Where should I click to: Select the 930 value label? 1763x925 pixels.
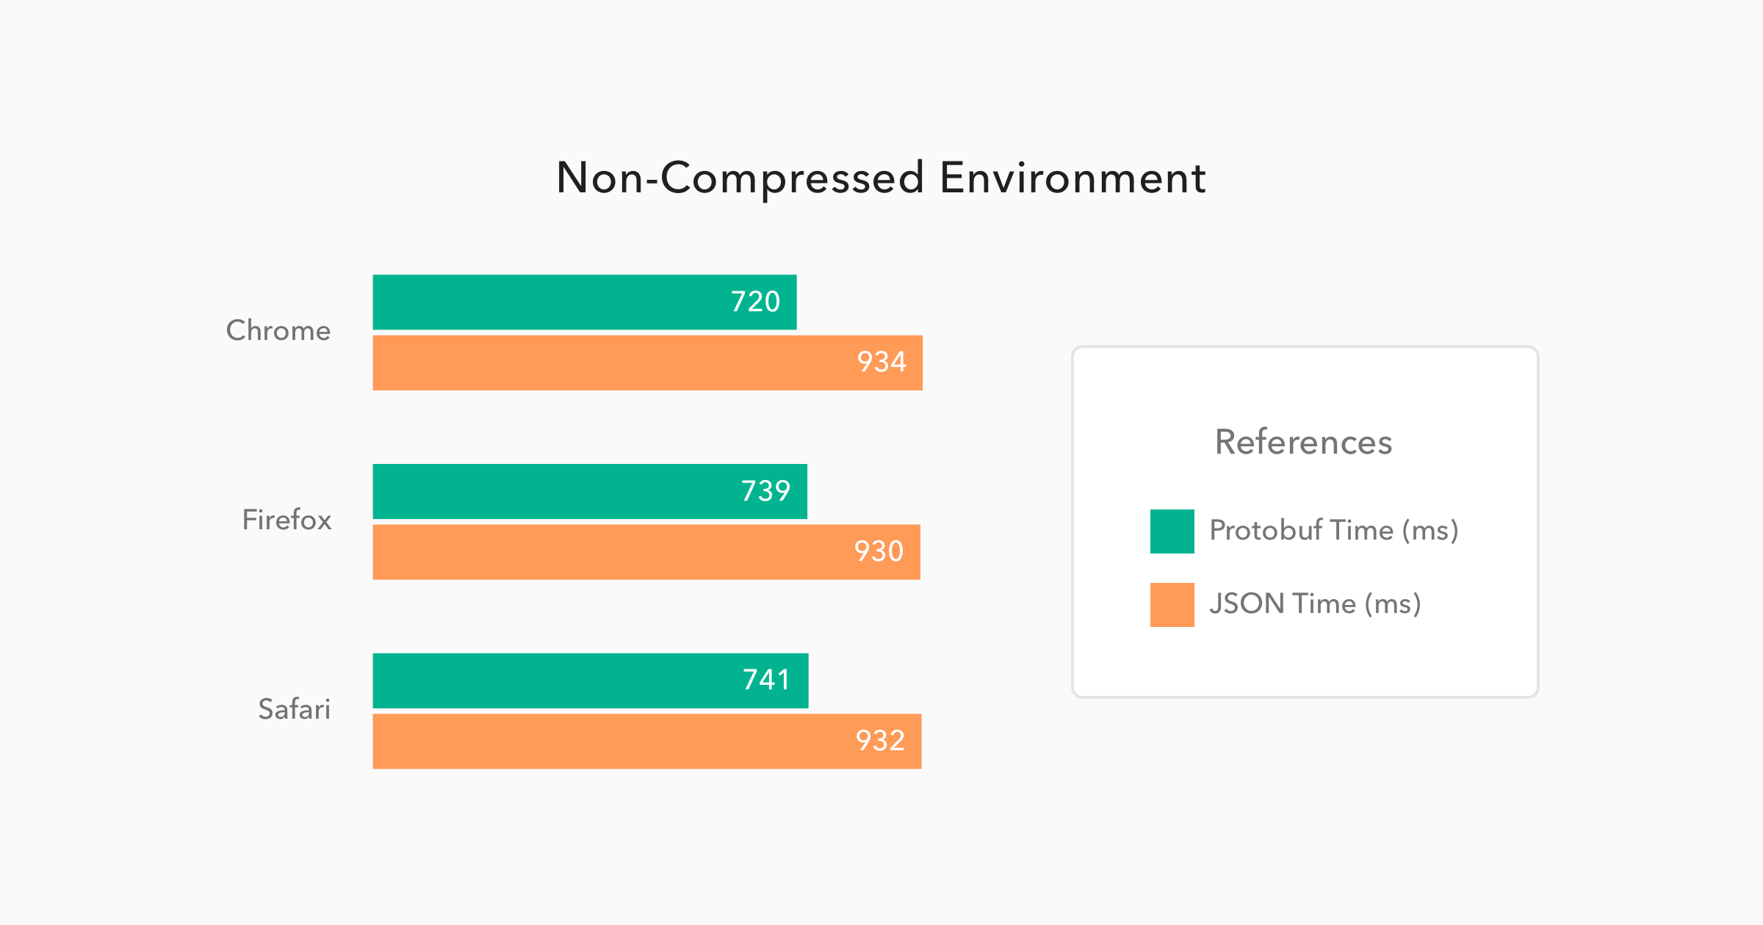[x=879, y=551]
